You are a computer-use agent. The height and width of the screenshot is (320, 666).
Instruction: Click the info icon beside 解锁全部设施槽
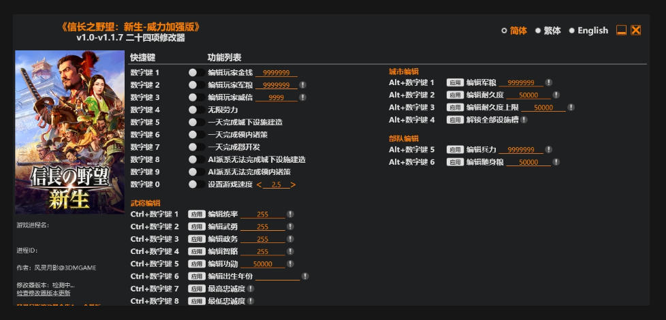point(524,120)
